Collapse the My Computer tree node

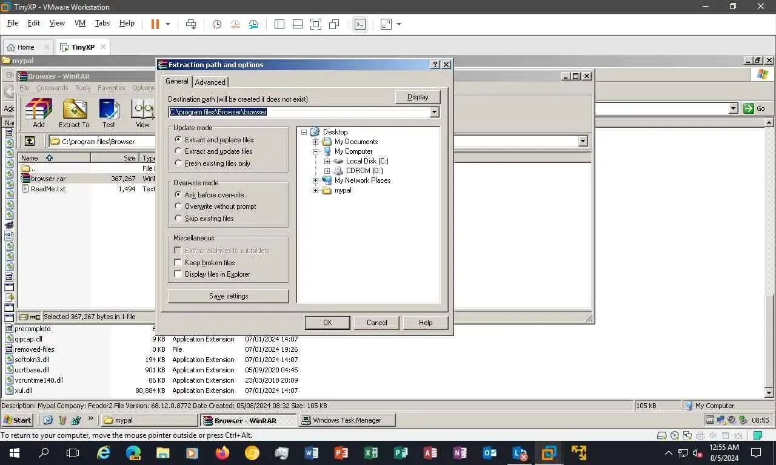pos(316,151)
